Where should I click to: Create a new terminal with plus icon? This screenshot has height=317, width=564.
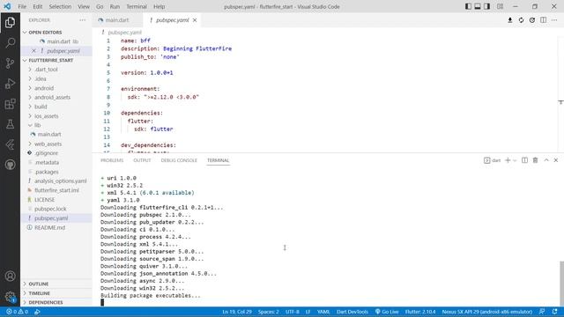508,160
